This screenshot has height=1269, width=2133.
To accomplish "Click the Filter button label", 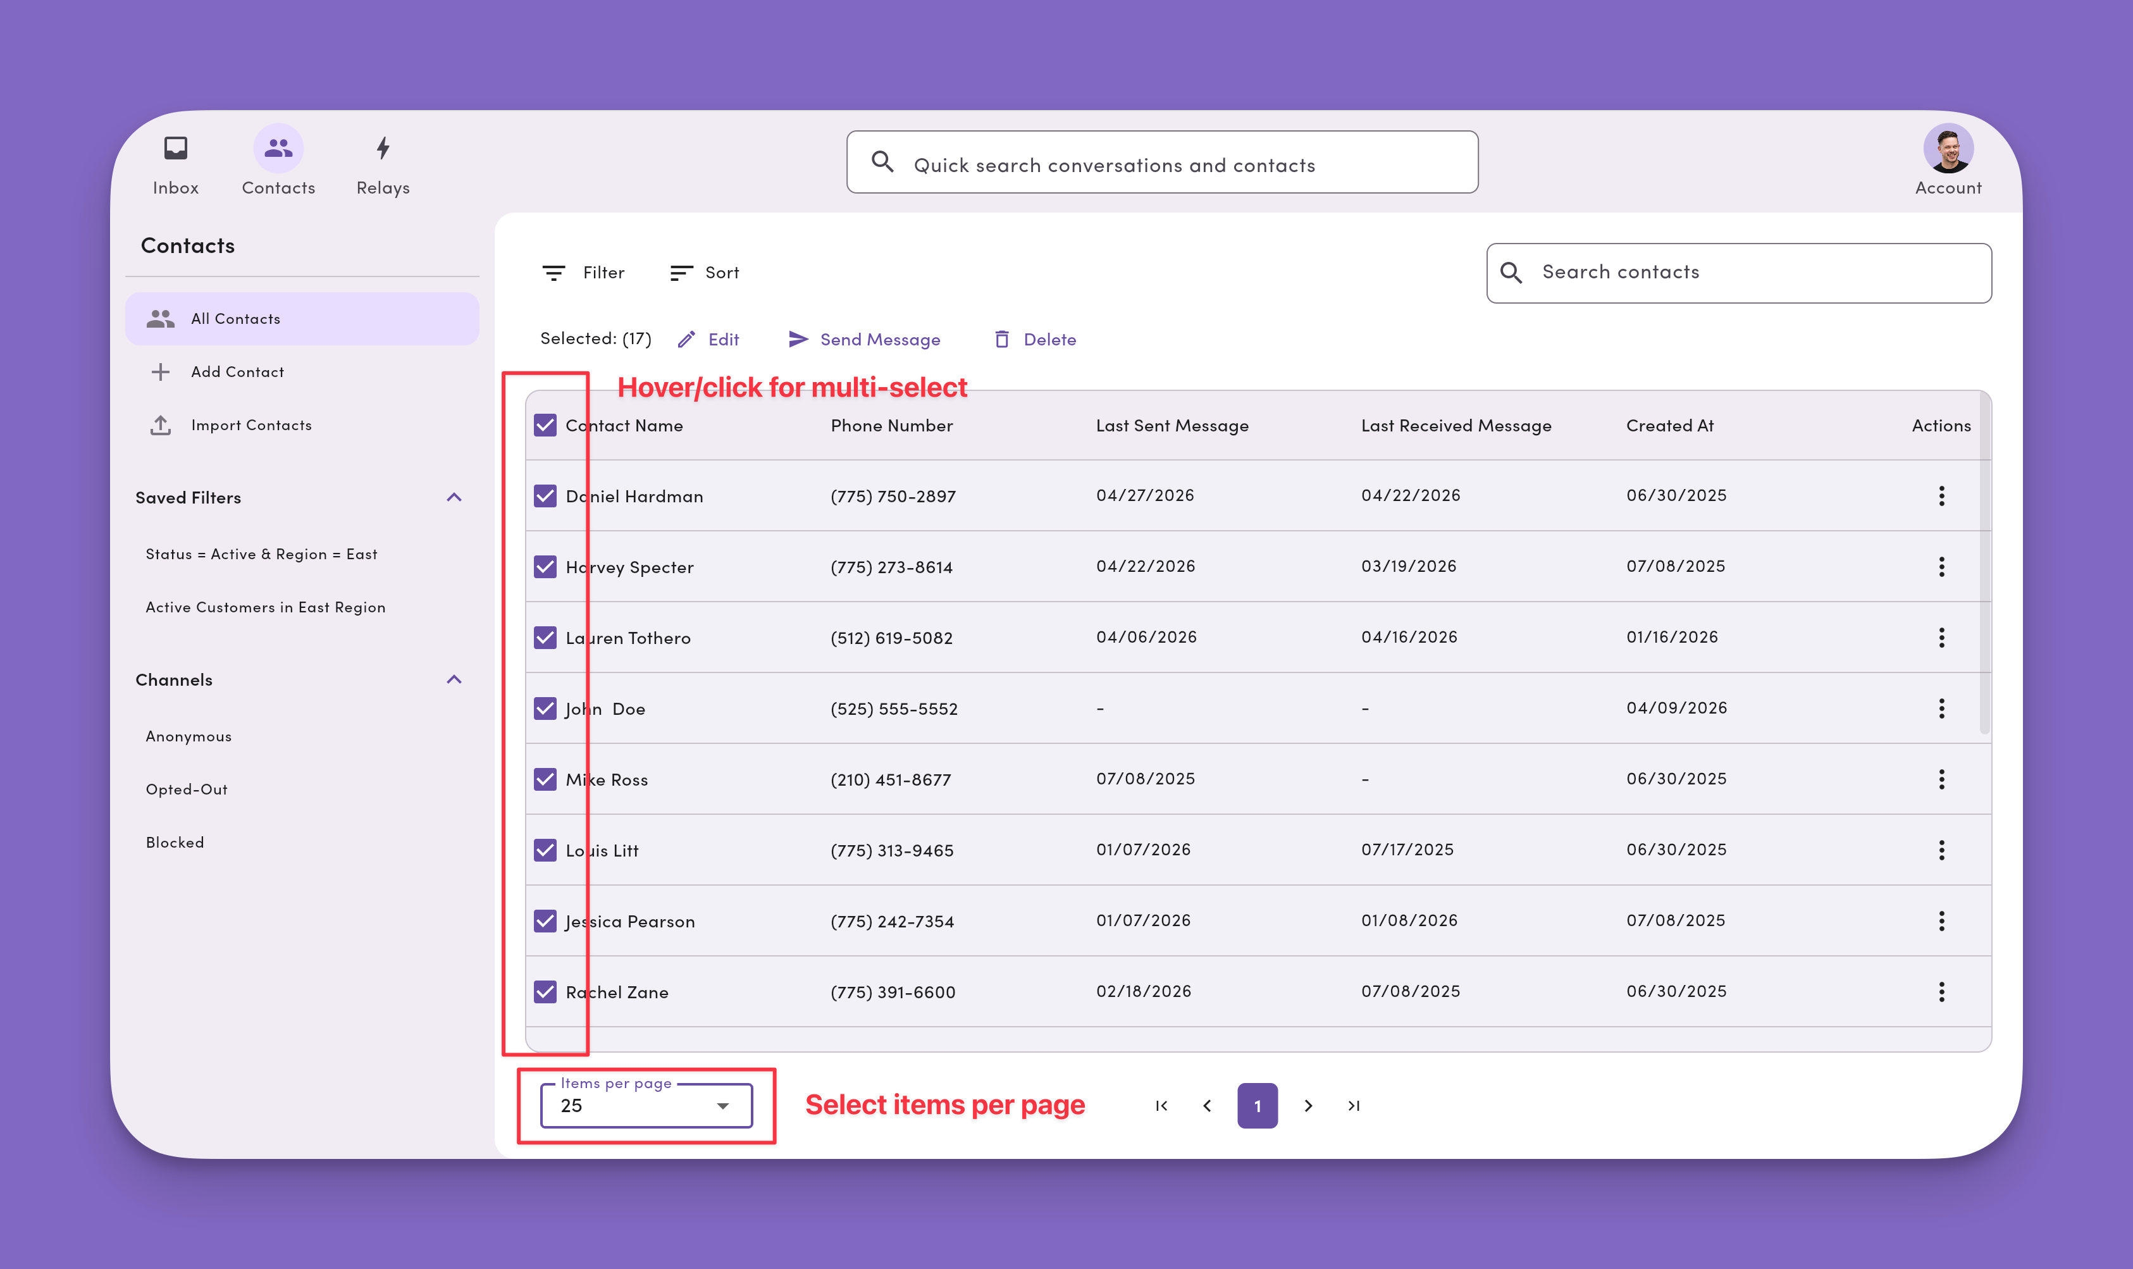I will pyautogui.click(x=603, y=273).
